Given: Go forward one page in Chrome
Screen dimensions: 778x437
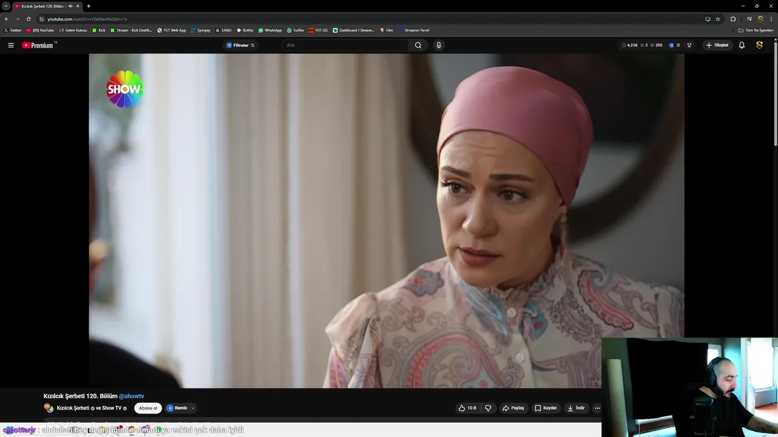Looking at the screenshot, I should coord(18,19).
